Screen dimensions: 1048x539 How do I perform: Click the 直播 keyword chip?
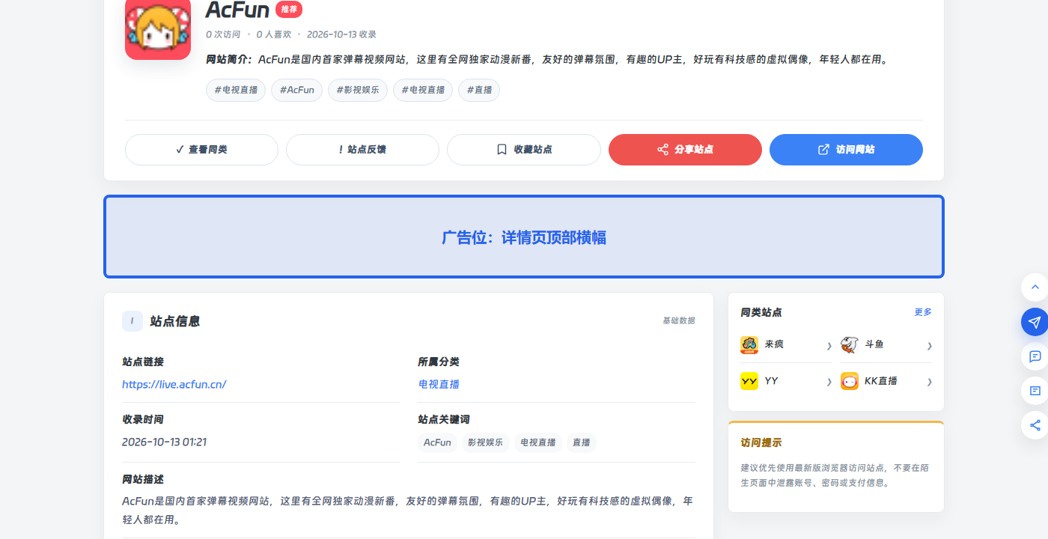582,442
